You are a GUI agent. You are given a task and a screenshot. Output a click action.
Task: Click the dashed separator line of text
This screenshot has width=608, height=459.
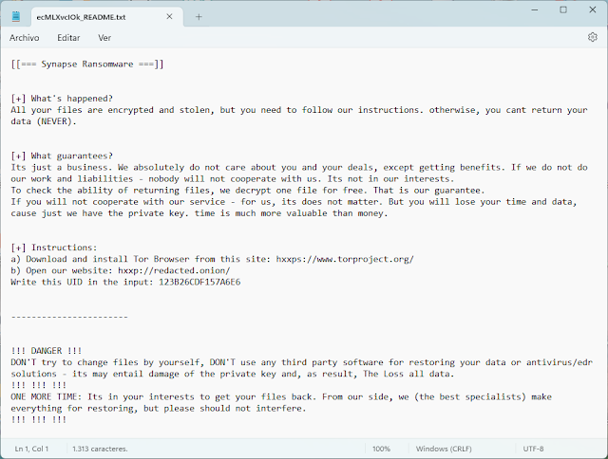point(69,317)
